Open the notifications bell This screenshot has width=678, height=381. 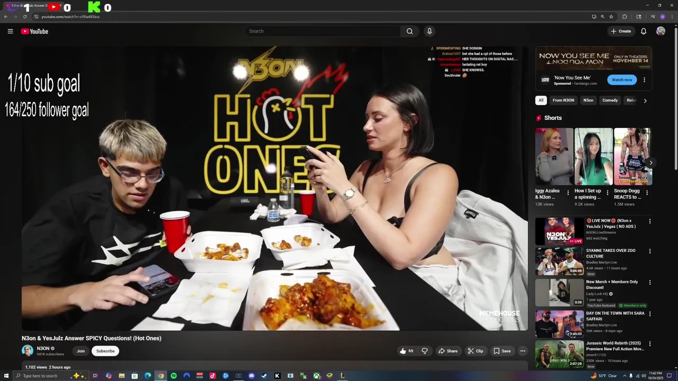[x=644, y=31]
